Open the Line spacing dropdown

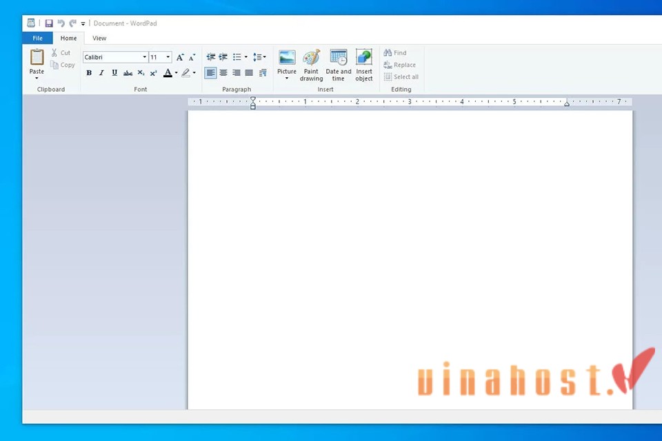click(x=260, y=57)
